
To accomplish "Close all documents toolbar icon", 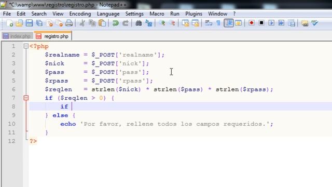I will 60,23.
